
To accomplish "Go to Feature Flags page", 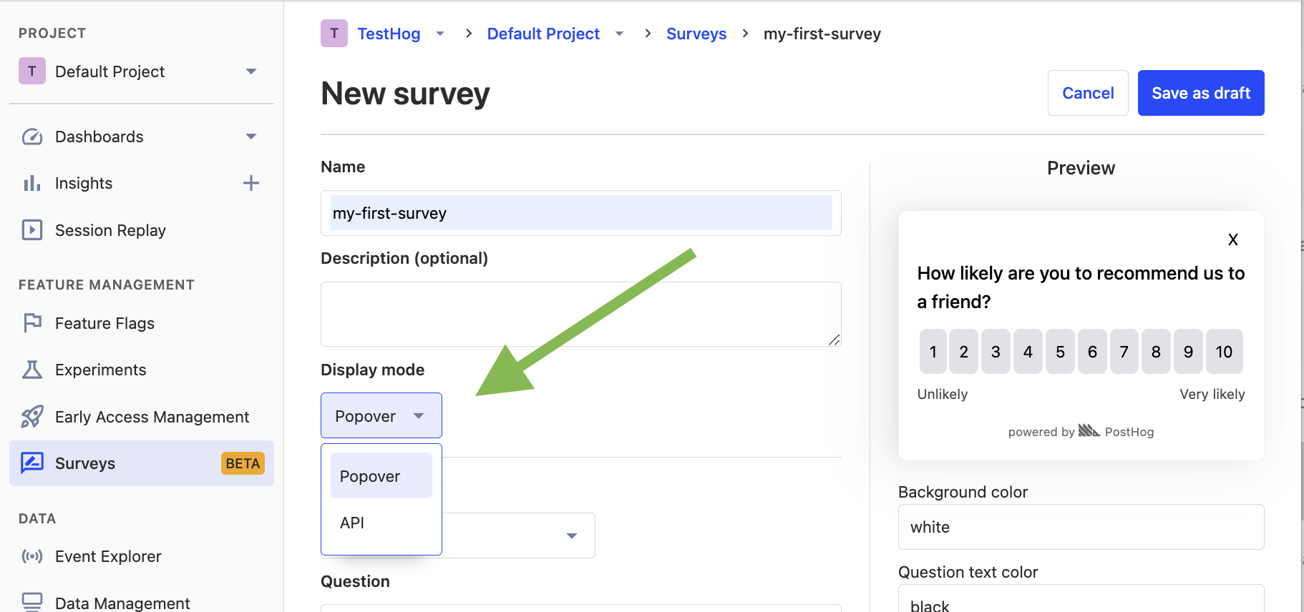I will [x=104, y=323].
